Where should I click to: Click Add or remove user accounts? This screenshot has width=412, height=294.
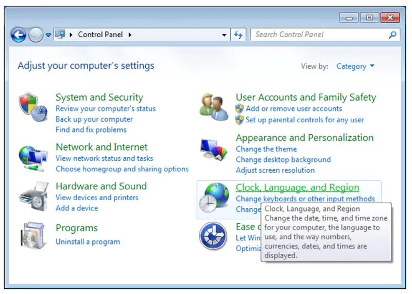(x=294, y=108)
